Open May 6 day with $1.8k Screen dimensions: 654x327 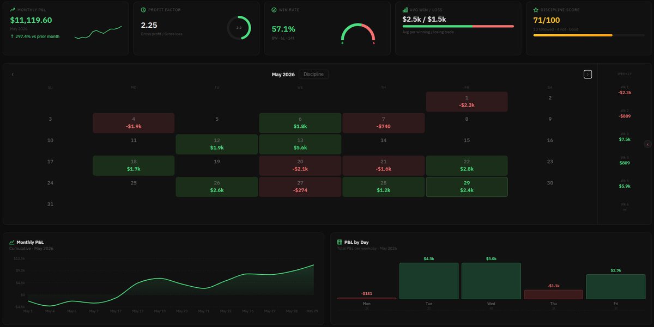point(300,123)
